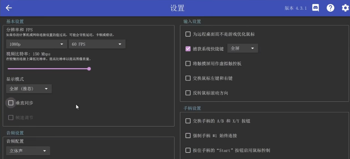Open the 1080p resolution dropdown

pyautogui.click(x=37, y=44)
